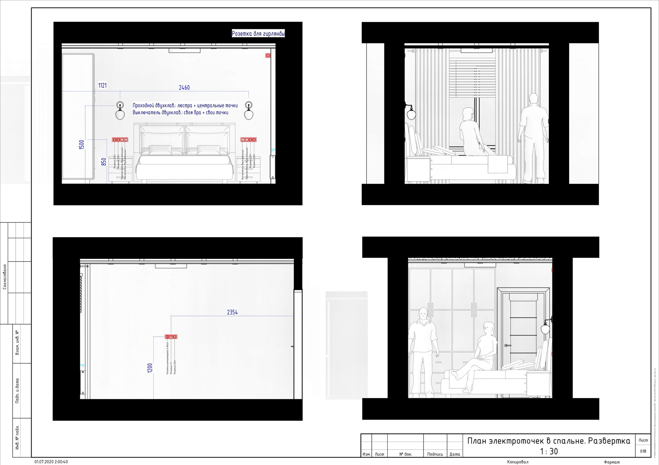Click the note 'Проходной двухклав.: люстра + центральные точки'
The width and height of the screenshot is (659, 465).
pyautogui.click(x=185, y=105)
